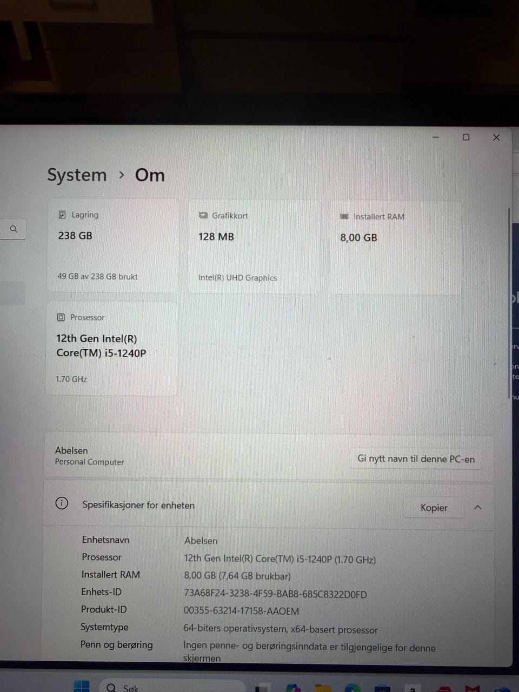Click the Prosessor row value with (1.70 GHz)
This screenshot has width=519, height=692.
pyautogui.click(x=280, y=559)
